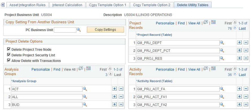This screenshot has width=251, height=111.
Task: Delete the GM_PRJ_ACT_FA2 row
Action: click(x=246, y=104)
